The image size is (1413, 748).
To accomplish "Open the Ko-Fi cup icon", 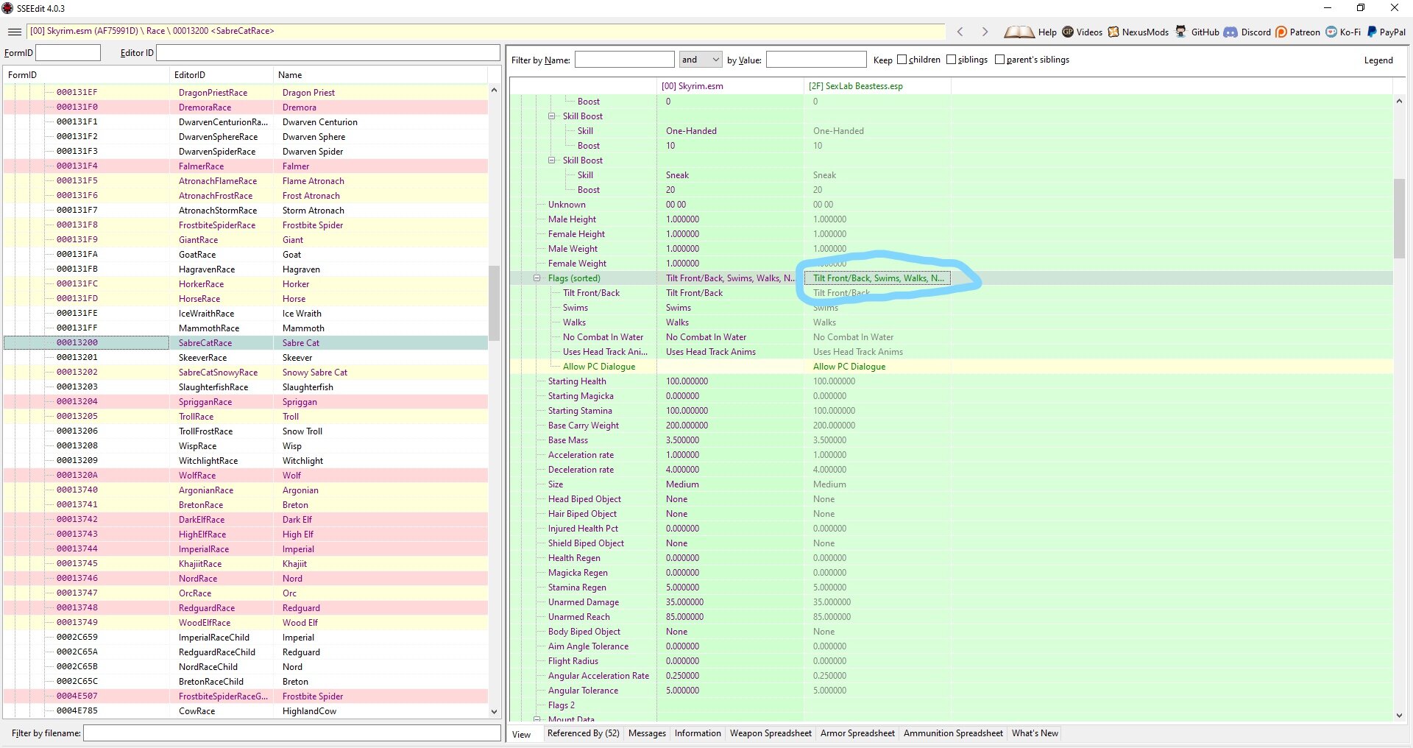I will [1331, 32].
